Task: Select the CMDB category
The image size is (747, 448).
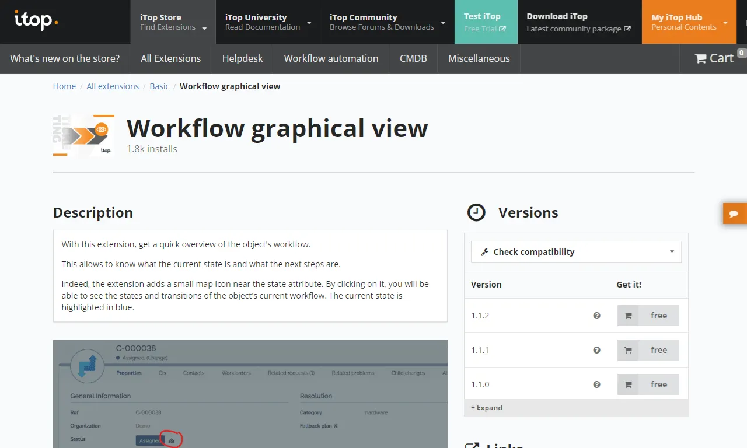Action: tap(413, 58)
